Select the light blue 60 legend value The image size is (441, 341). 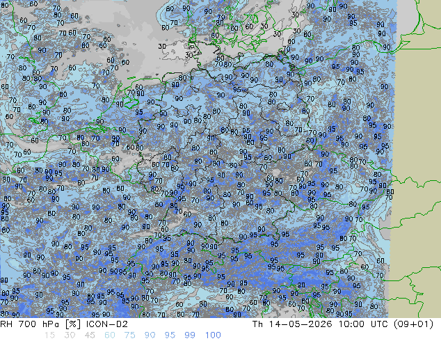pyautogui.click(x=110, y=335)
